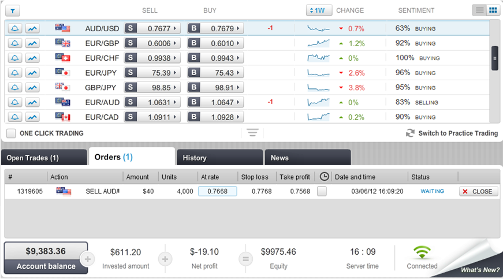Image resolution: width=503 pixels, height=279 pixels.
Task: Click the filter funnel icon at top left
Action: [x=13, y=10]
